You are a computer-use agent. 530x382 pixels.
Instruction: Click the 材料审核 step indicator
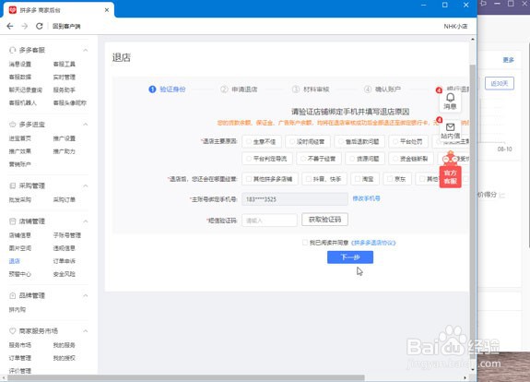click(311, 90)
